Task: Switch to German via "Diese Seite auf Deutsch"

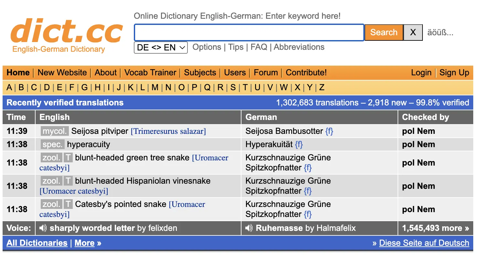Action: tap(424, 243)
